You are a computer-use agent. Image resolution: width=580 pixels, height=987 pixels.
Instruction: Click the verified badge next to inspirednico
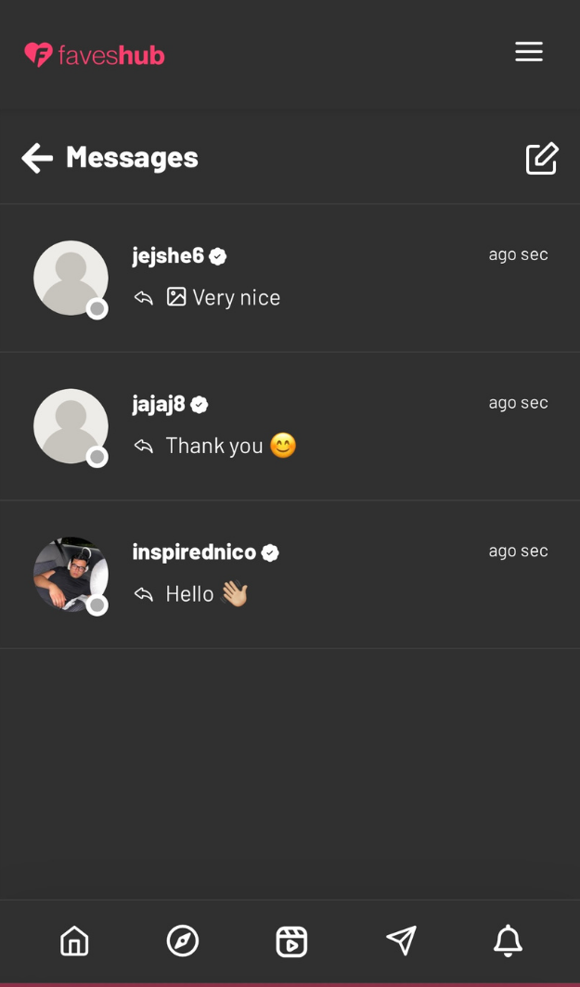(270, 552)
